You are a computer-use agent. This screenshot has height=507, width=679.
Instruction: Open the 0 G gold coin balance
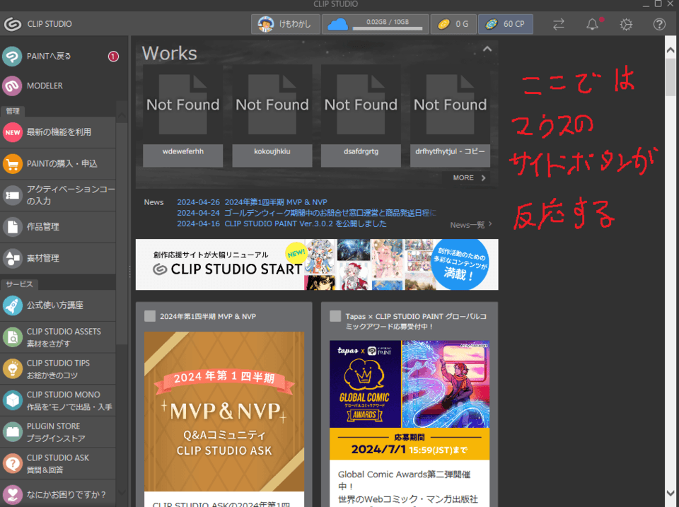(x=453, y=24)
